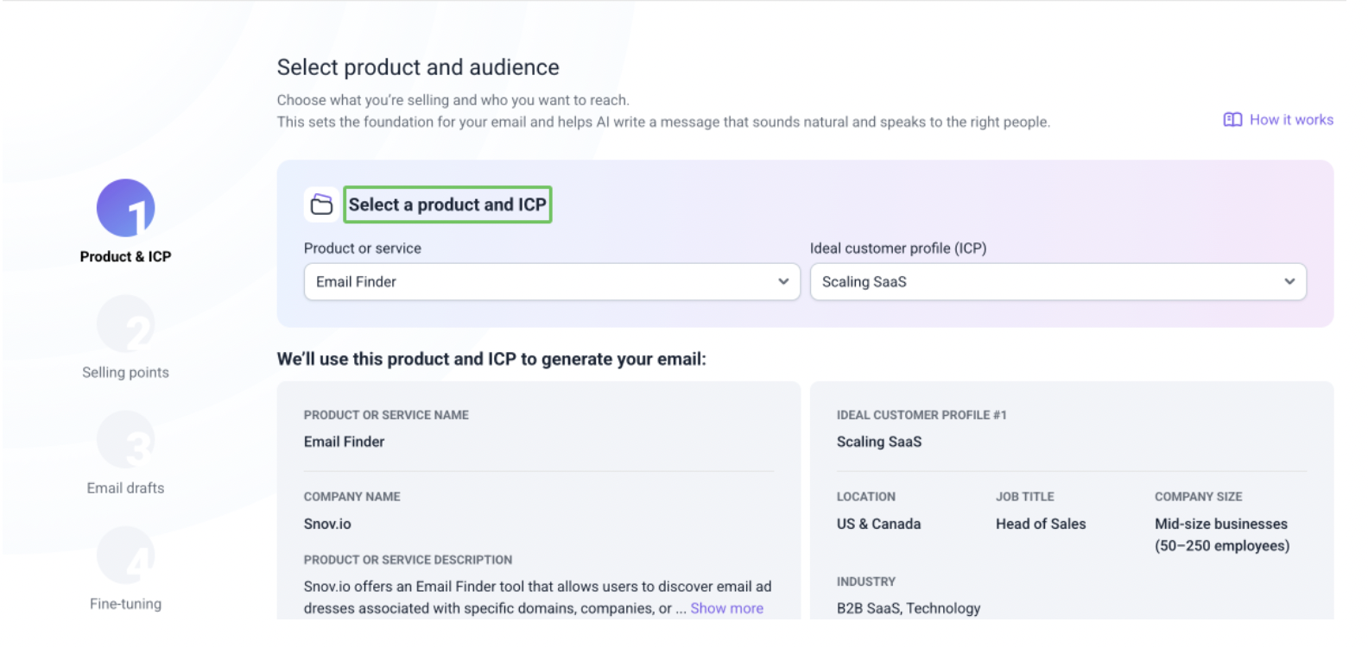Click the Head of Sales job title value

pyautogui.click(x=1041, y=524)
